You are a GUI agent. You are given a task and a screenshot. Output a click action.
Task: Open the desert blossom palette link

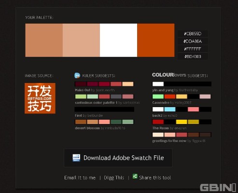[x=87, y=128]
